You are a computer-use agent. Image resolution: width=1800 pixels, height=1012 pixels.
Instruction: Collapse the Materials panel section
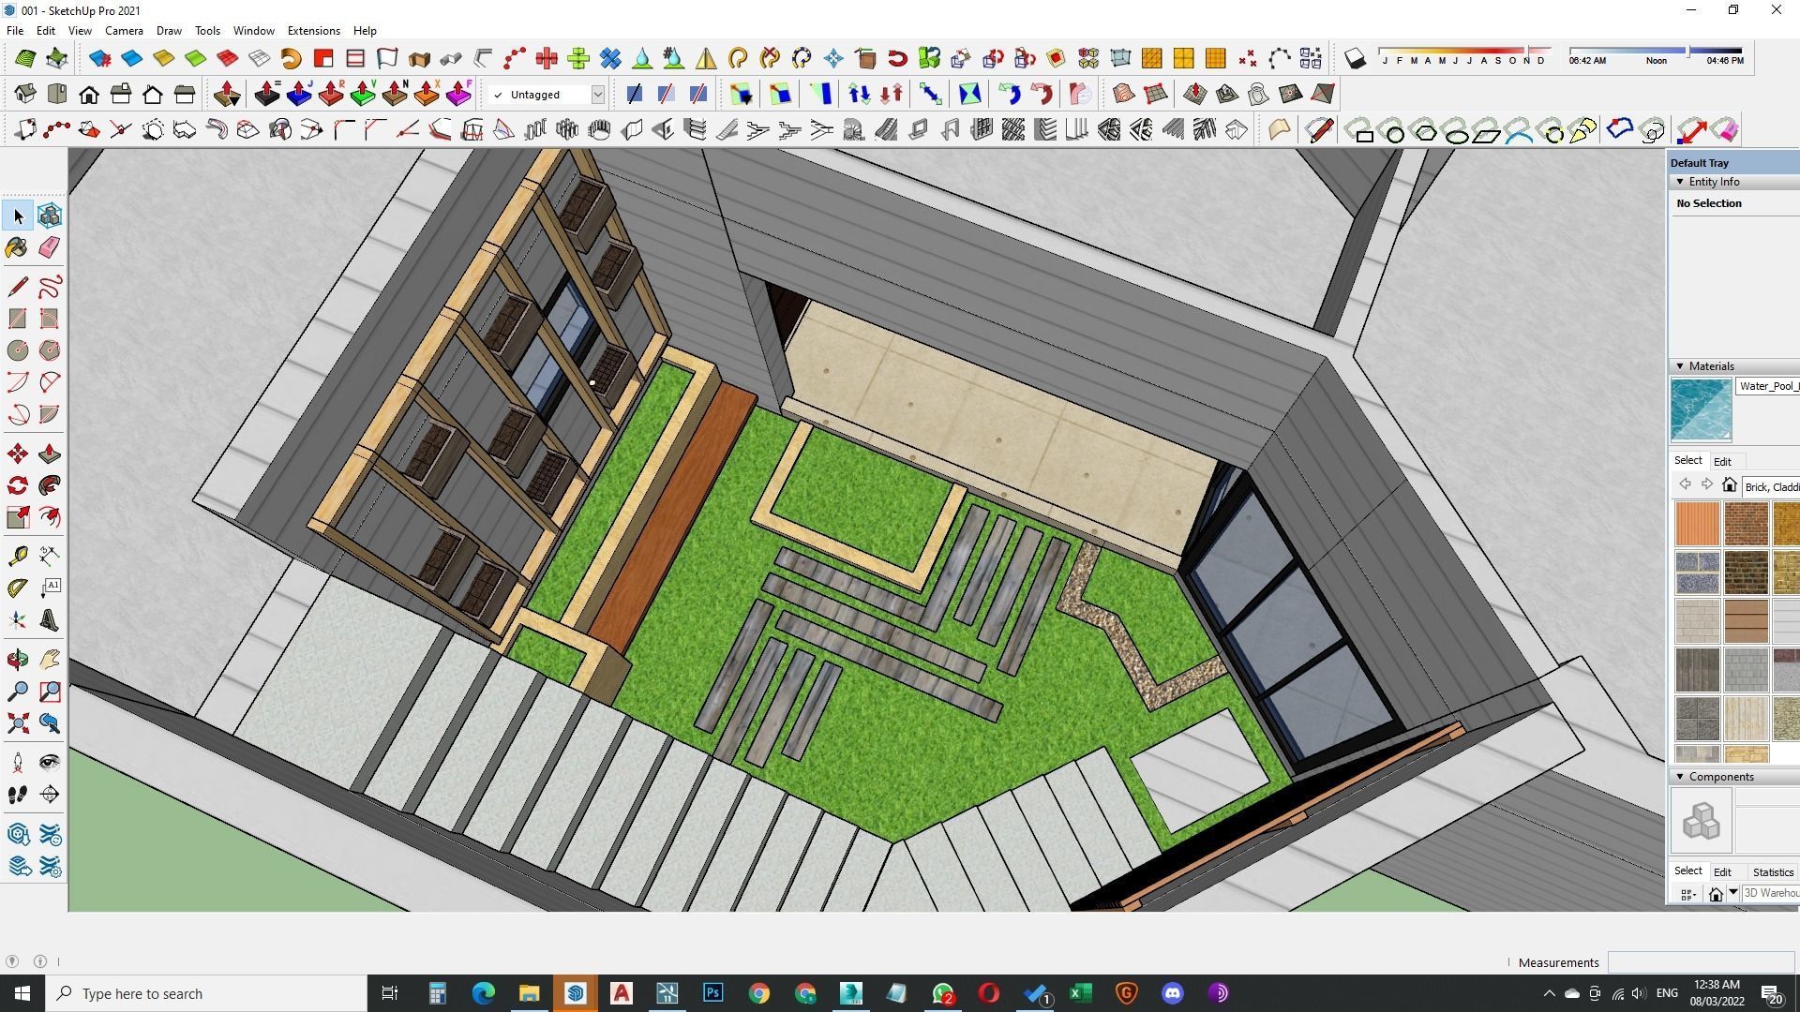pos(1680,366)
